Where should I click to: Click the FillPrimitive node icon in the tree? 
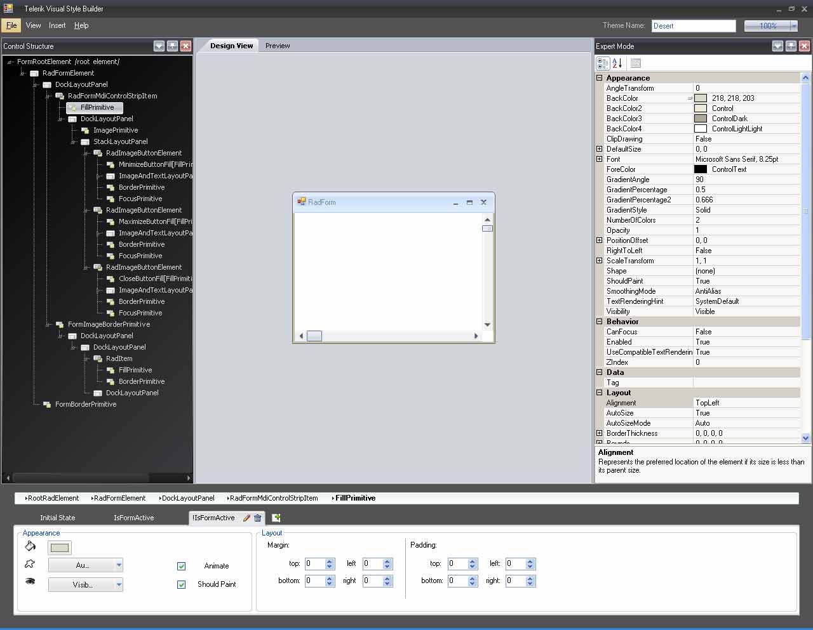[x=72, y=107]
